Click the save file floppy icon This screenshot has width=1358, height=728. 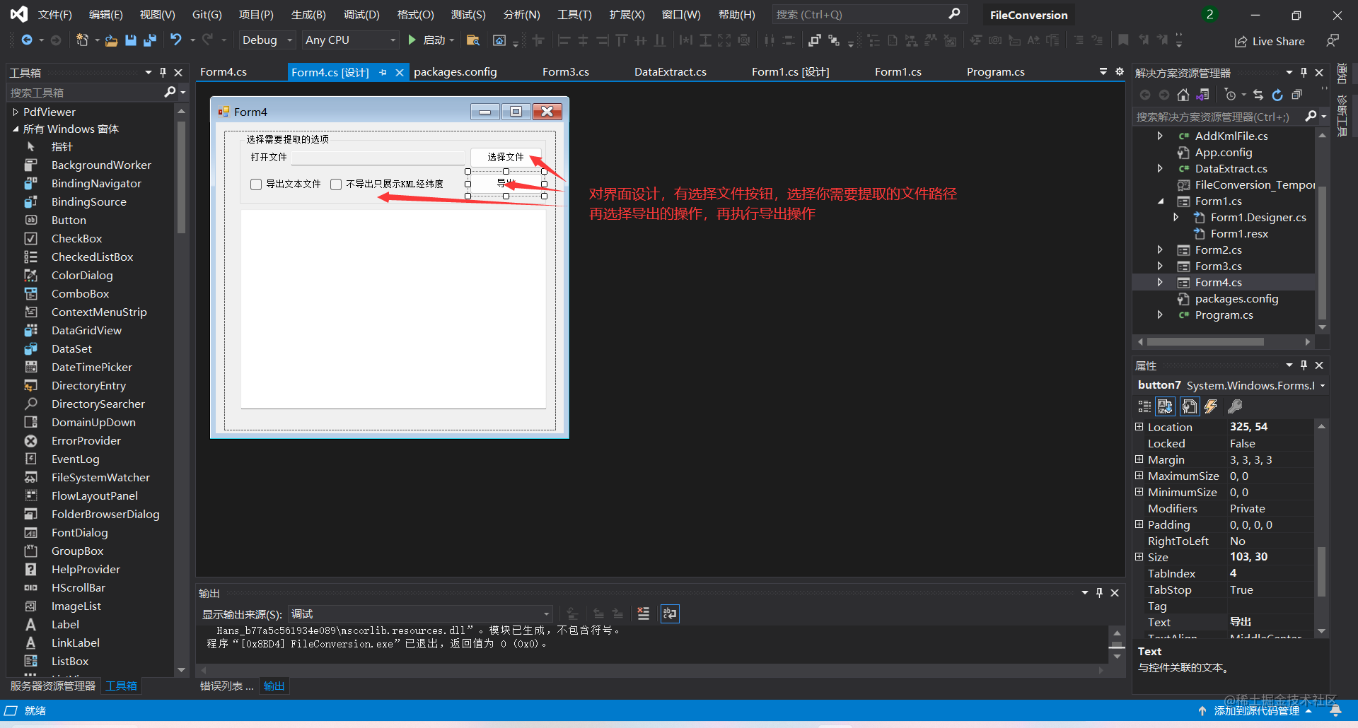coord(130,40)
